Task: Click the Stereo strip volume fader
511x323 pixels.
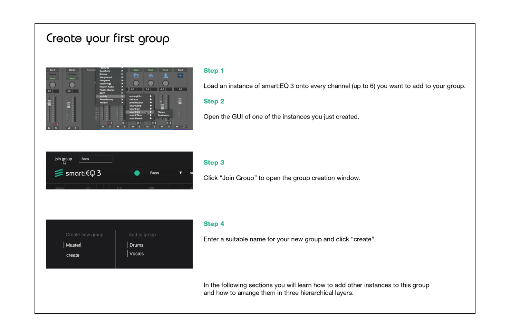Action: 69,105
